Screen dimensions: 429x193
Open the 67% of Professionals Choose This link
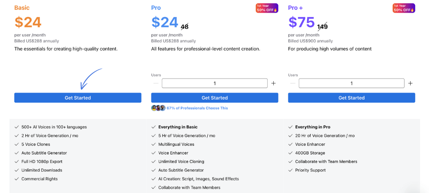point(197,108)
